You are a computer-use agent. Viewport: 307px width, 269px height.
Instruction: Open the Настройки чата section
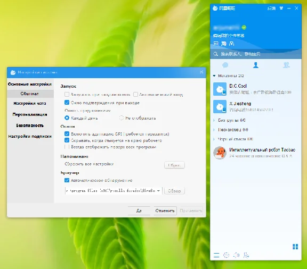tap(30, 103)
